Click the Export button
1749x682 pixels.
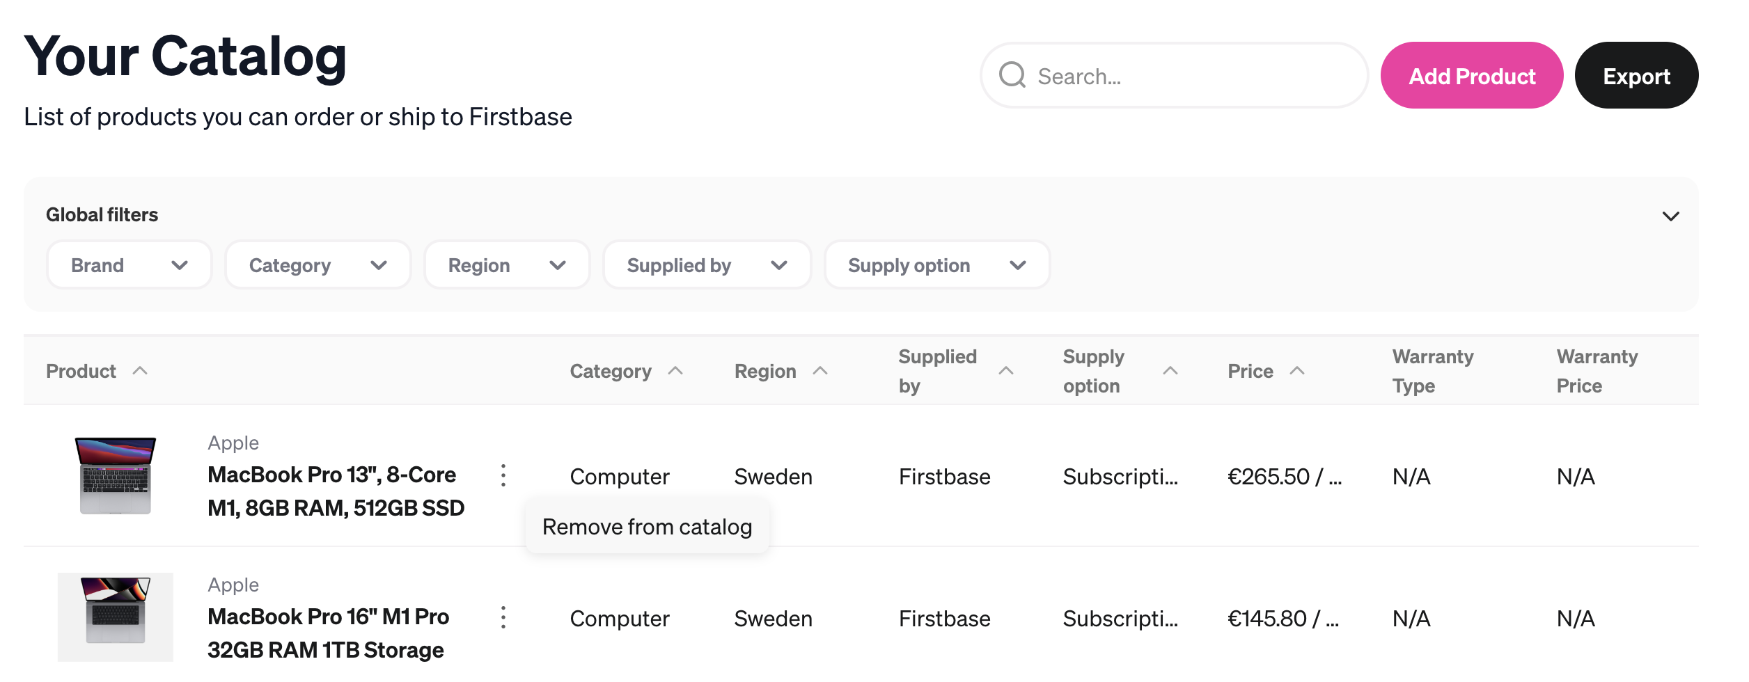point(1636,75)
